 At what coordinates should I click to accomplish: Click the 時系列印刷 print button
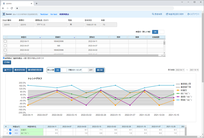[x=20, y=70]
